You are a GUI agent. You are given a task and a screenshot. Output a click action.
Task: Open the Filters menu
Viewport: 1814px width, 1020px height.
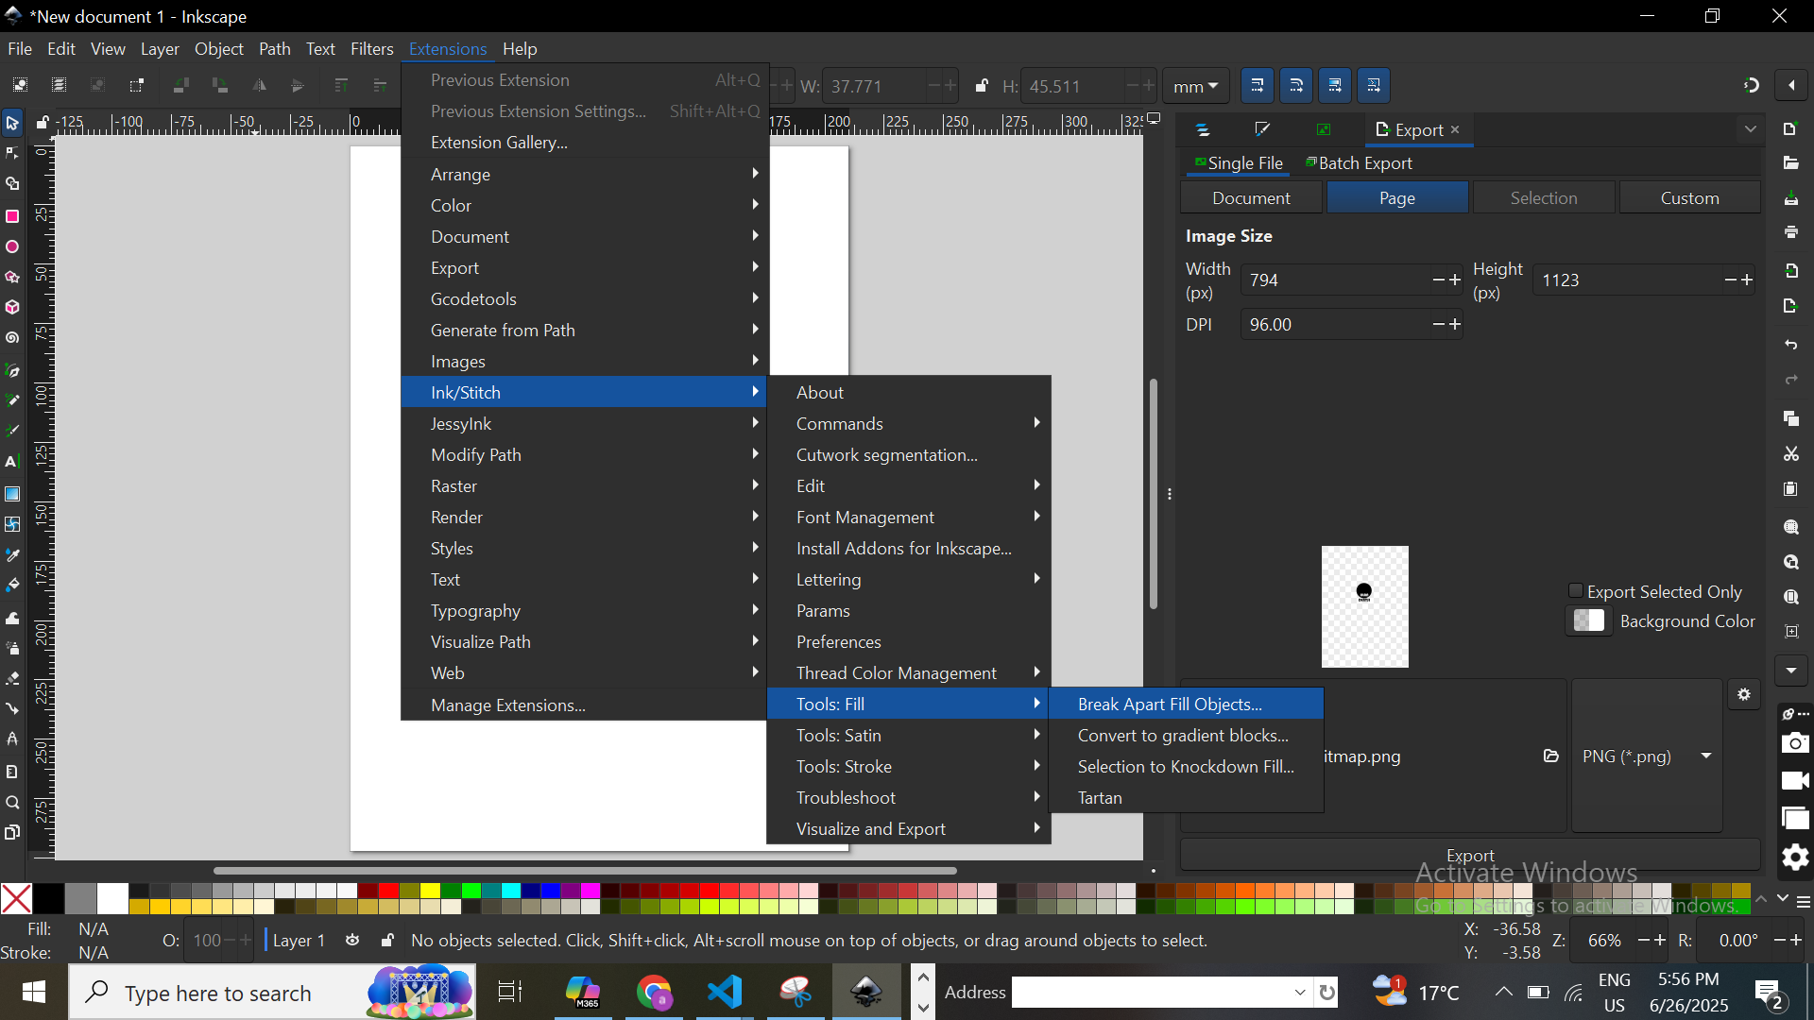(x=371, y=49)
